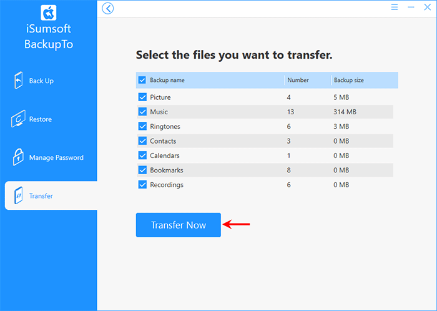Click the iSumsoft BackupTo title text

[49, 36]
